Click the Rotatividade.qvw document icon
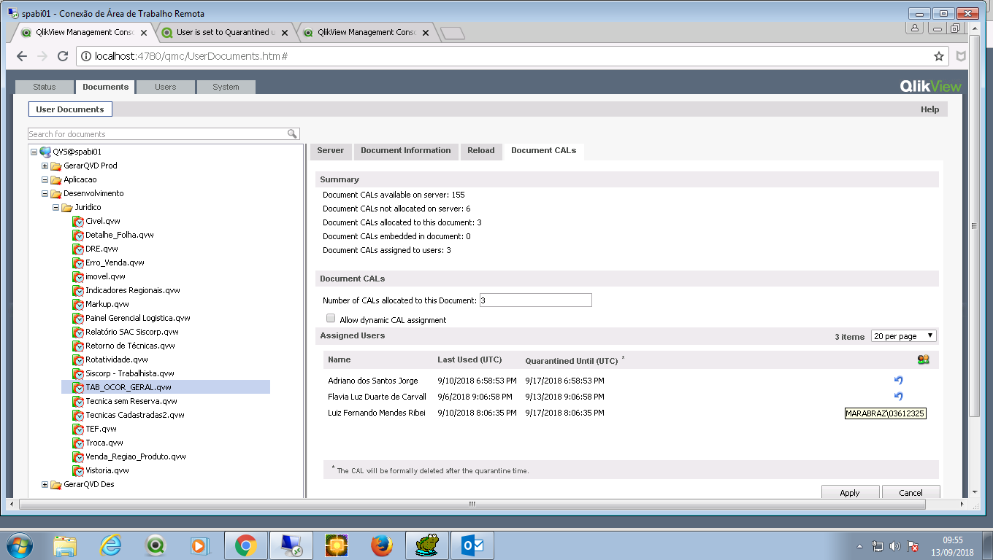993x560 pixels. [78, 359]
